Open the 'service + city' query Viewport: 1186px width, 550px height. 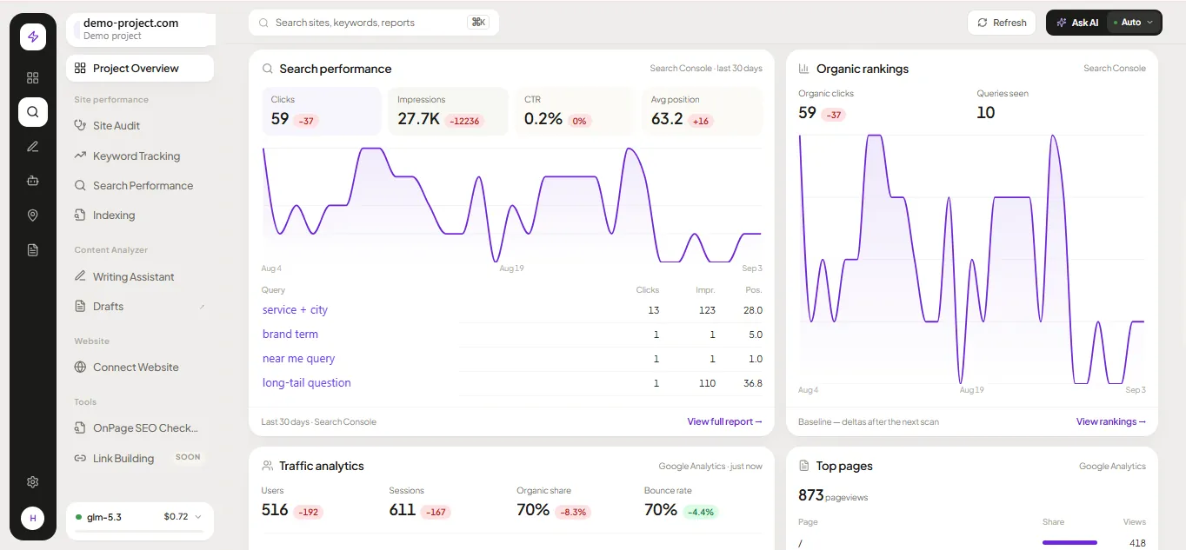pos(295,310)
